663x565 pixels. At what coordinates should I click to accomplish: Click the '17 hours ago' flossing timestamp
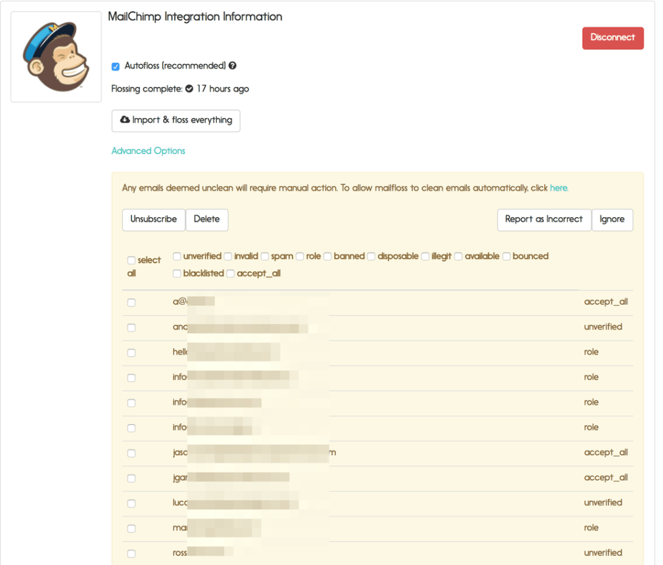223,89
